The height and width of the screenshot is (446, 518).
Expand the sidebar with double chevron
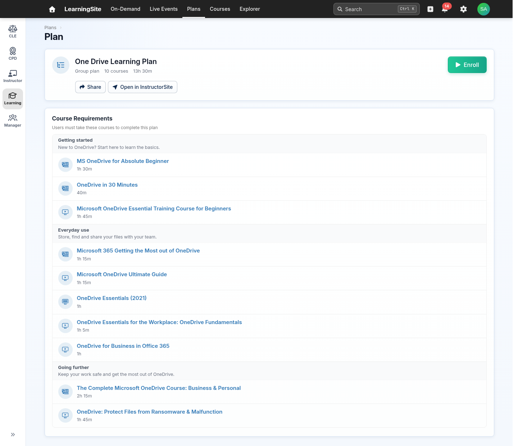pos(13,434)
